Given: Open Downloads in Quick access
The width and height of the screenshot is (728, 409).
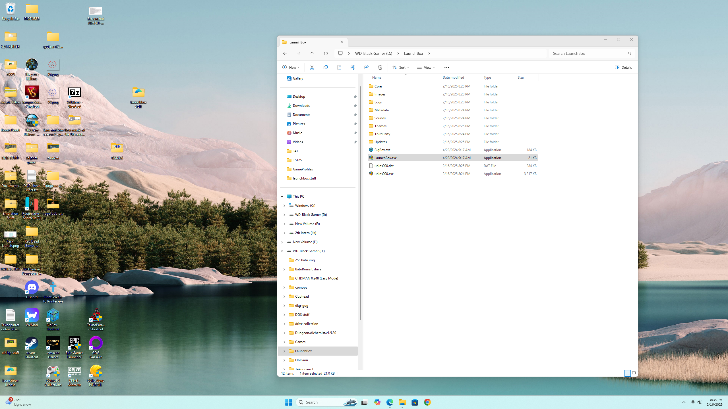Looking at the screenshot, I should [301, 106].
